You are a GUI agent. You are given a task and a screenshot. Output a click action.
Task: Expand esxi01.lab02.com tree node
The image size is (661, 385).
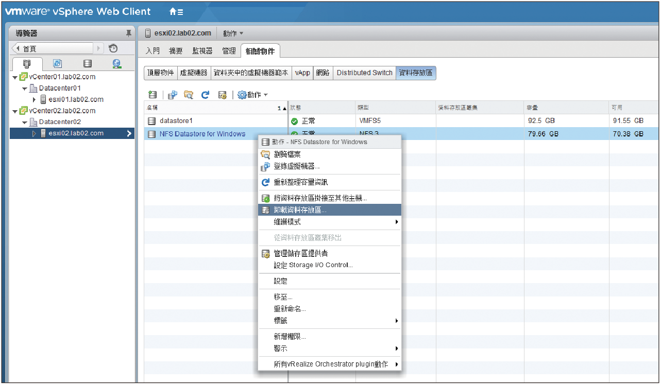pos(35,100)
